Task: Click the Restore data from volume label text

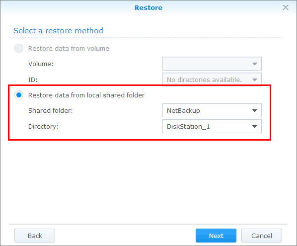Action: pos(69,49)
